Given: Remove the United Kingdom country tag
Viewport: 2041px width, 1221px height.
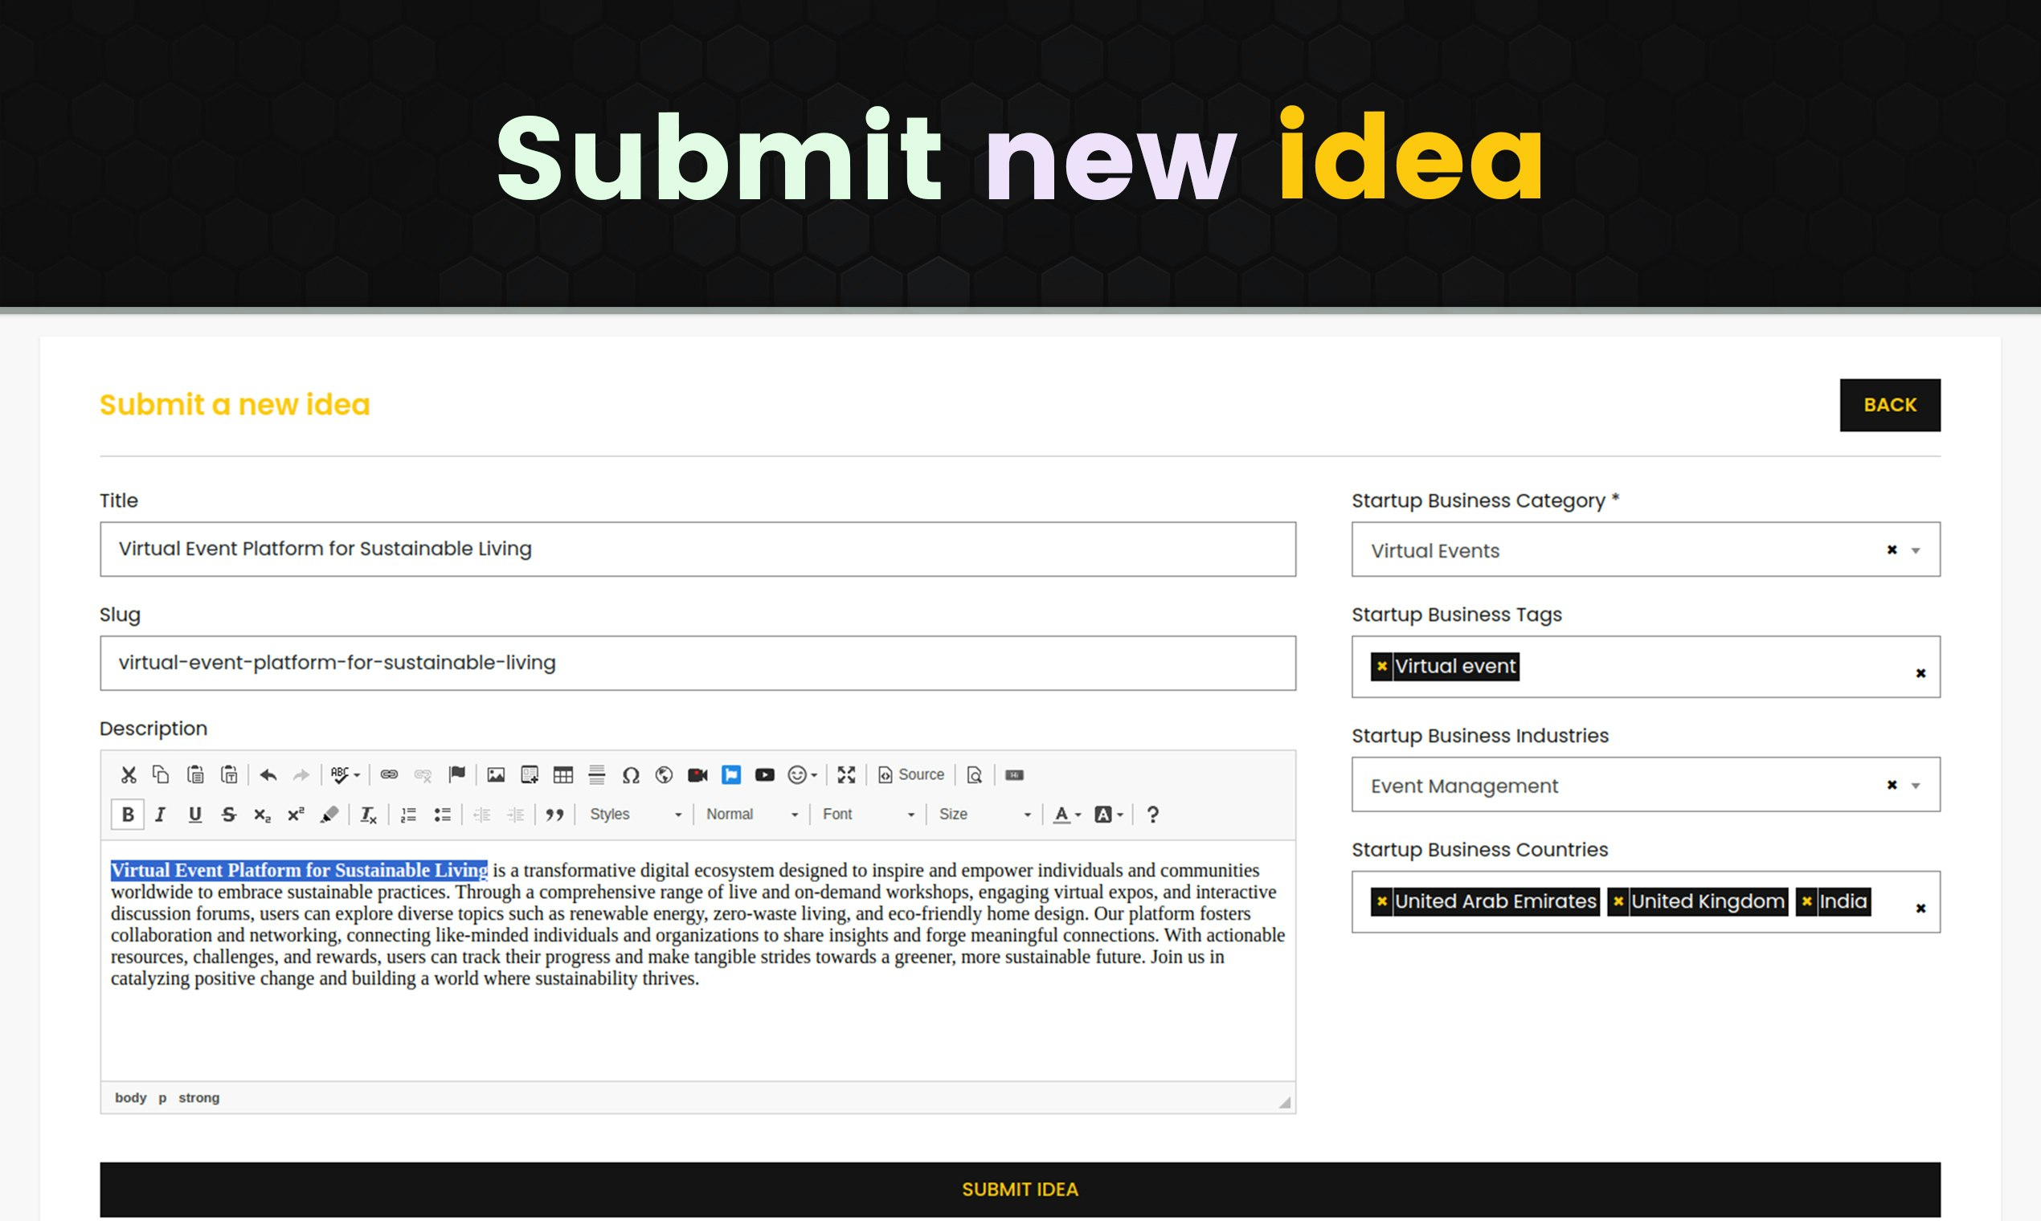Looking at the screenshot, I should tap(1618, 901).
